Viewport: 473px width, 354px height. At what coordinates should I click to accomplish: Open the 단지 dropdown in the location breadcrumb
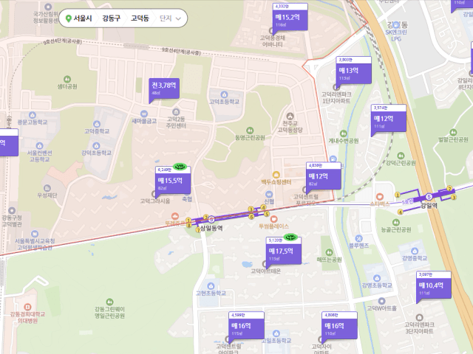tap(170, 18)
